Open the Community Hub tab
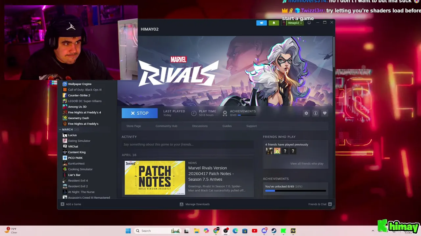The width and height of the screenshot is (421, 236). coord(166,126)
